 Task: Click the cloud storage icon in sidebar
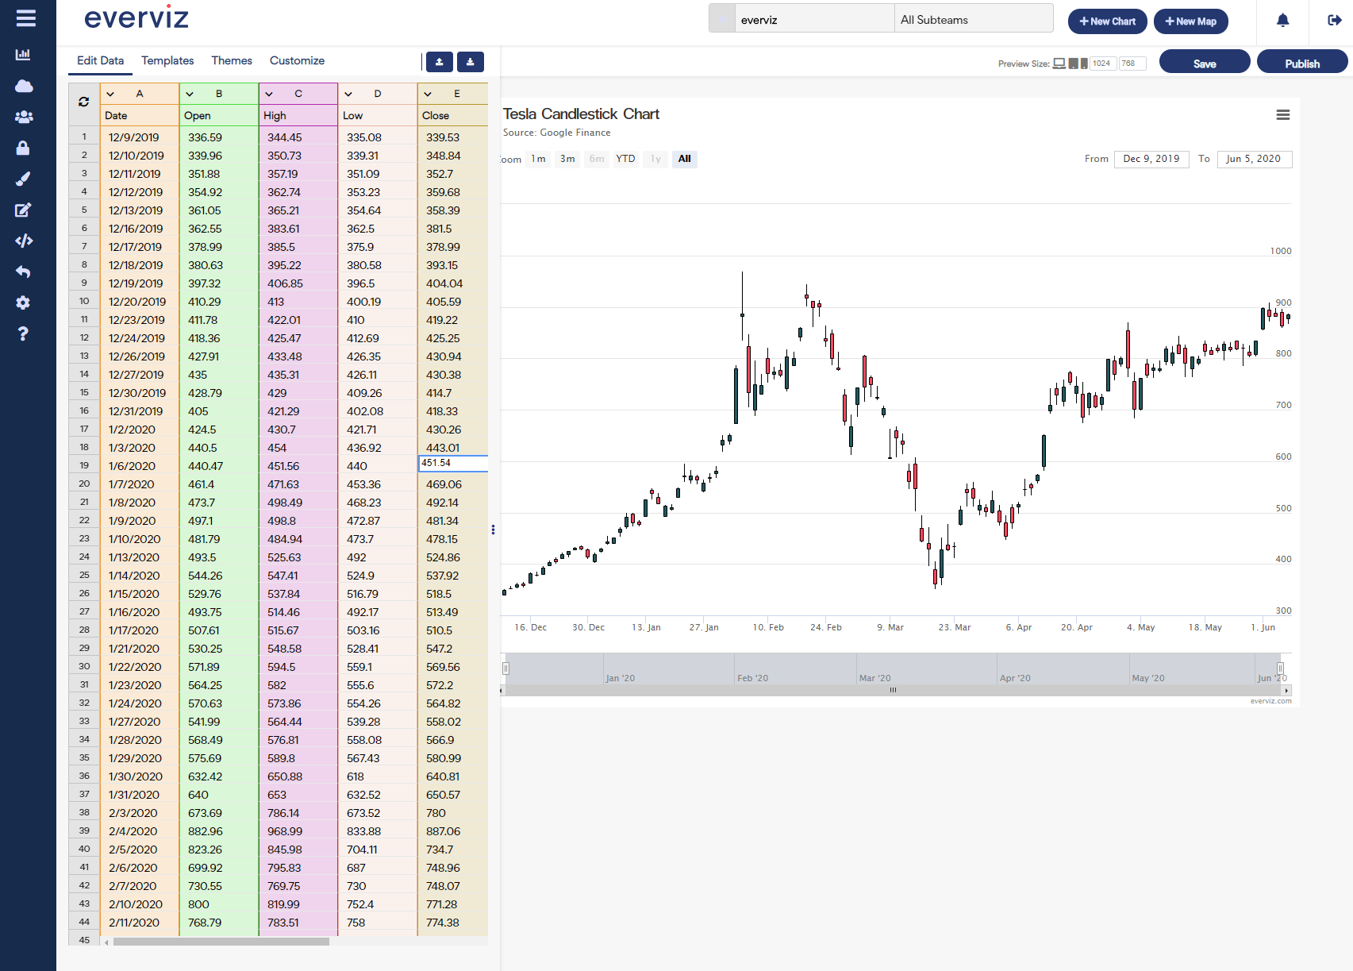[23, 87]
